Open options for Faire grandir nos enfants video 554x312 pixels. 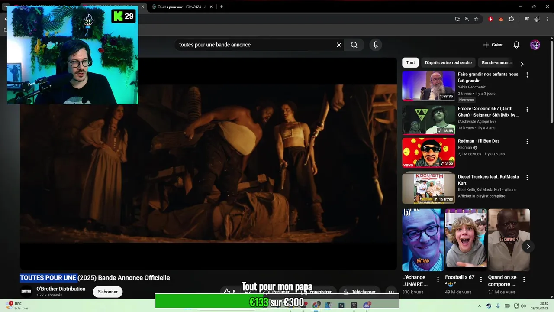[527, 75]
